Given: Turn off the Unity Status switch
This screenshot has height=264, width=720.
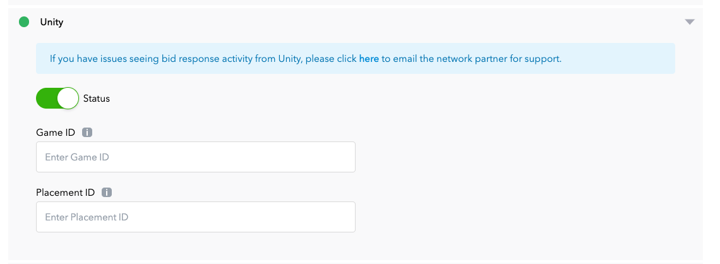Looking at the screenshot, I should (57, 99).
